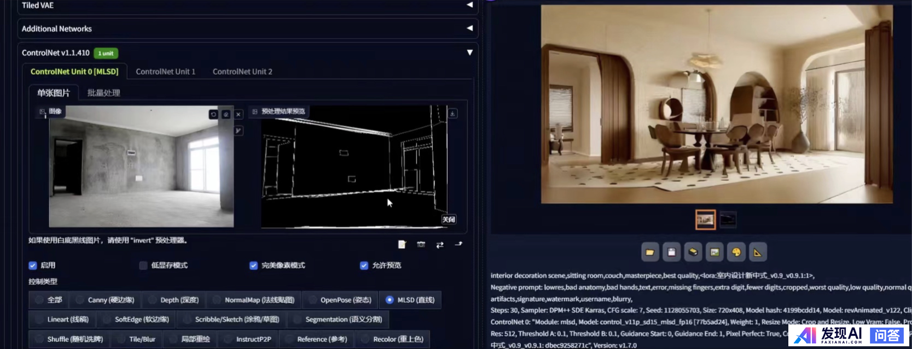Expand the Tiled VAE section

point(469,5)
